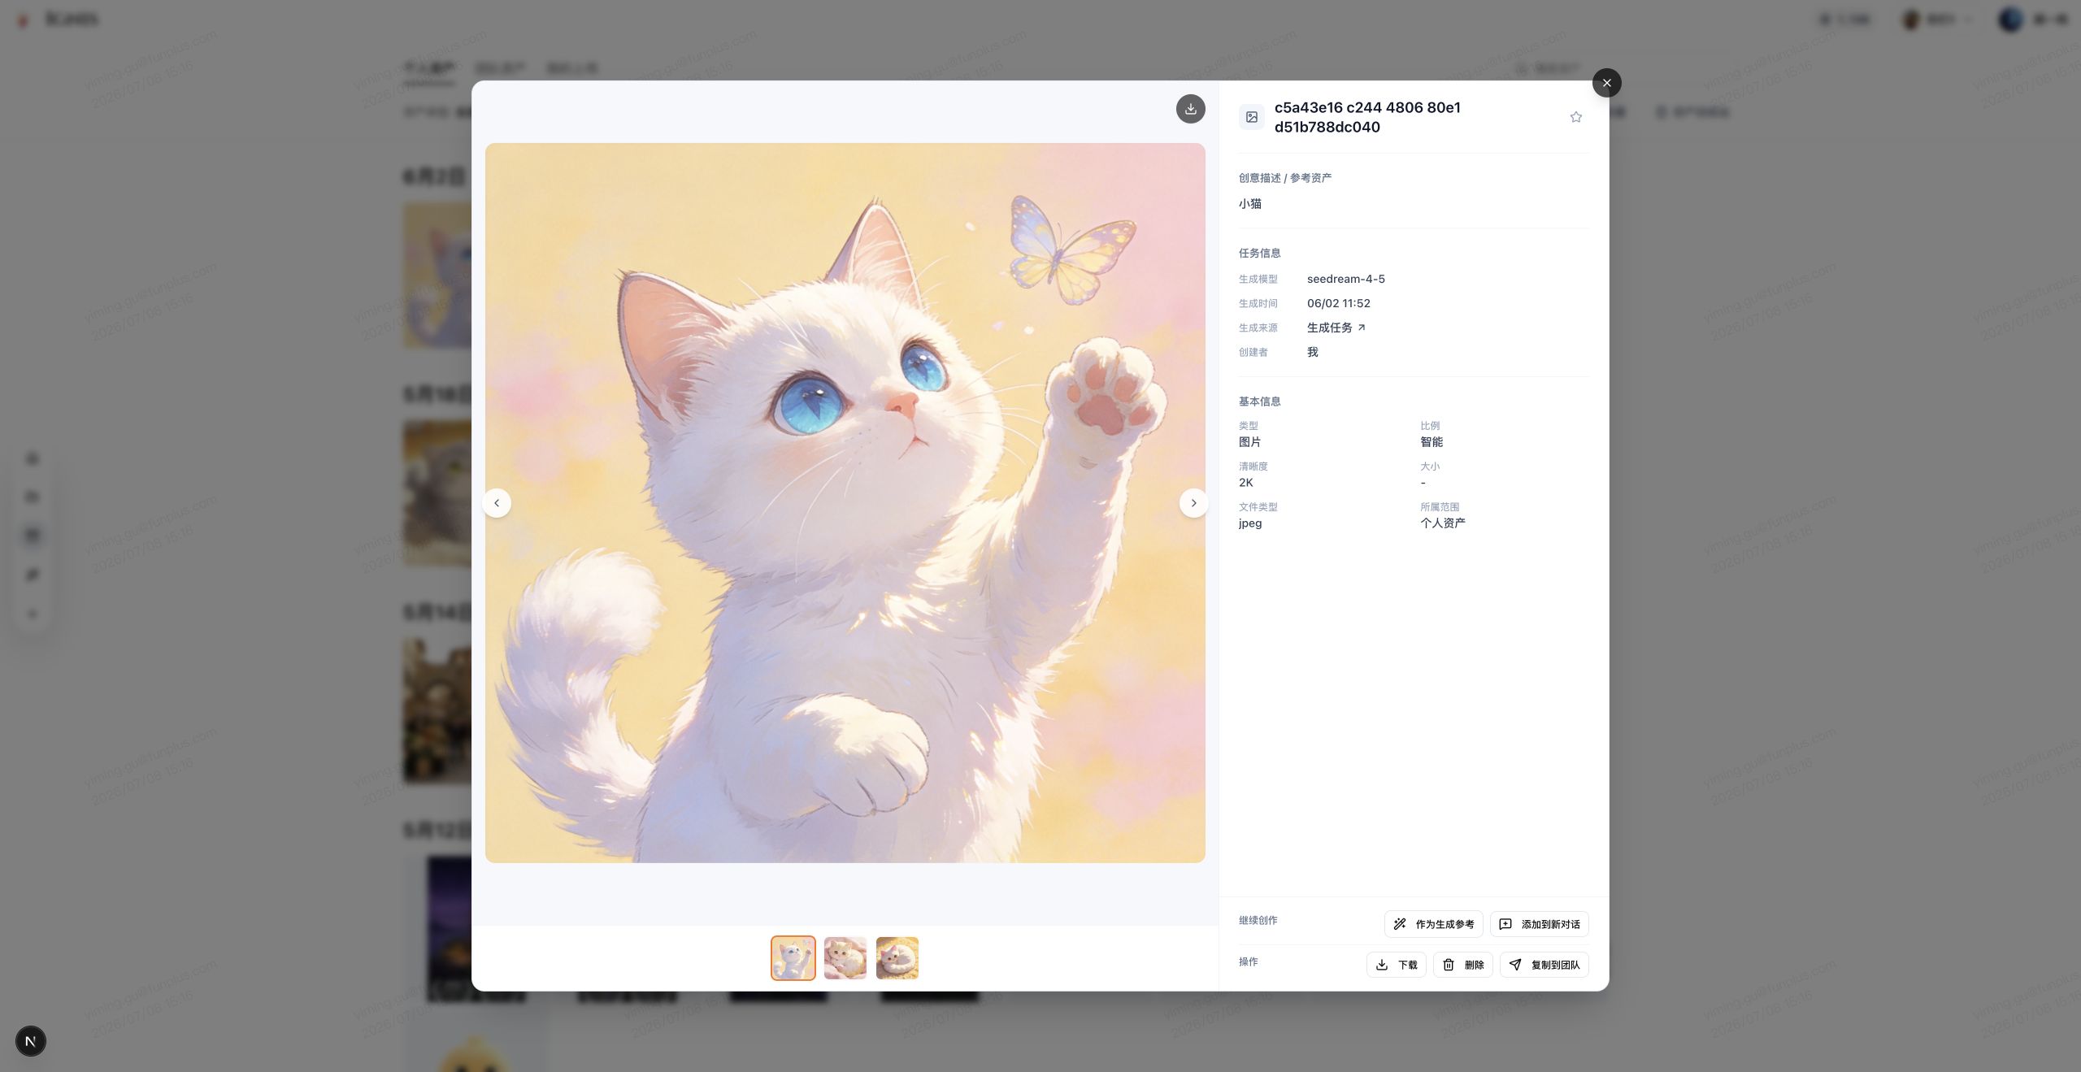The height and width of the screenshot is (1072, 2081).
Task: Click the top sidebar icon behind overlay
Action: pos(33,459)
